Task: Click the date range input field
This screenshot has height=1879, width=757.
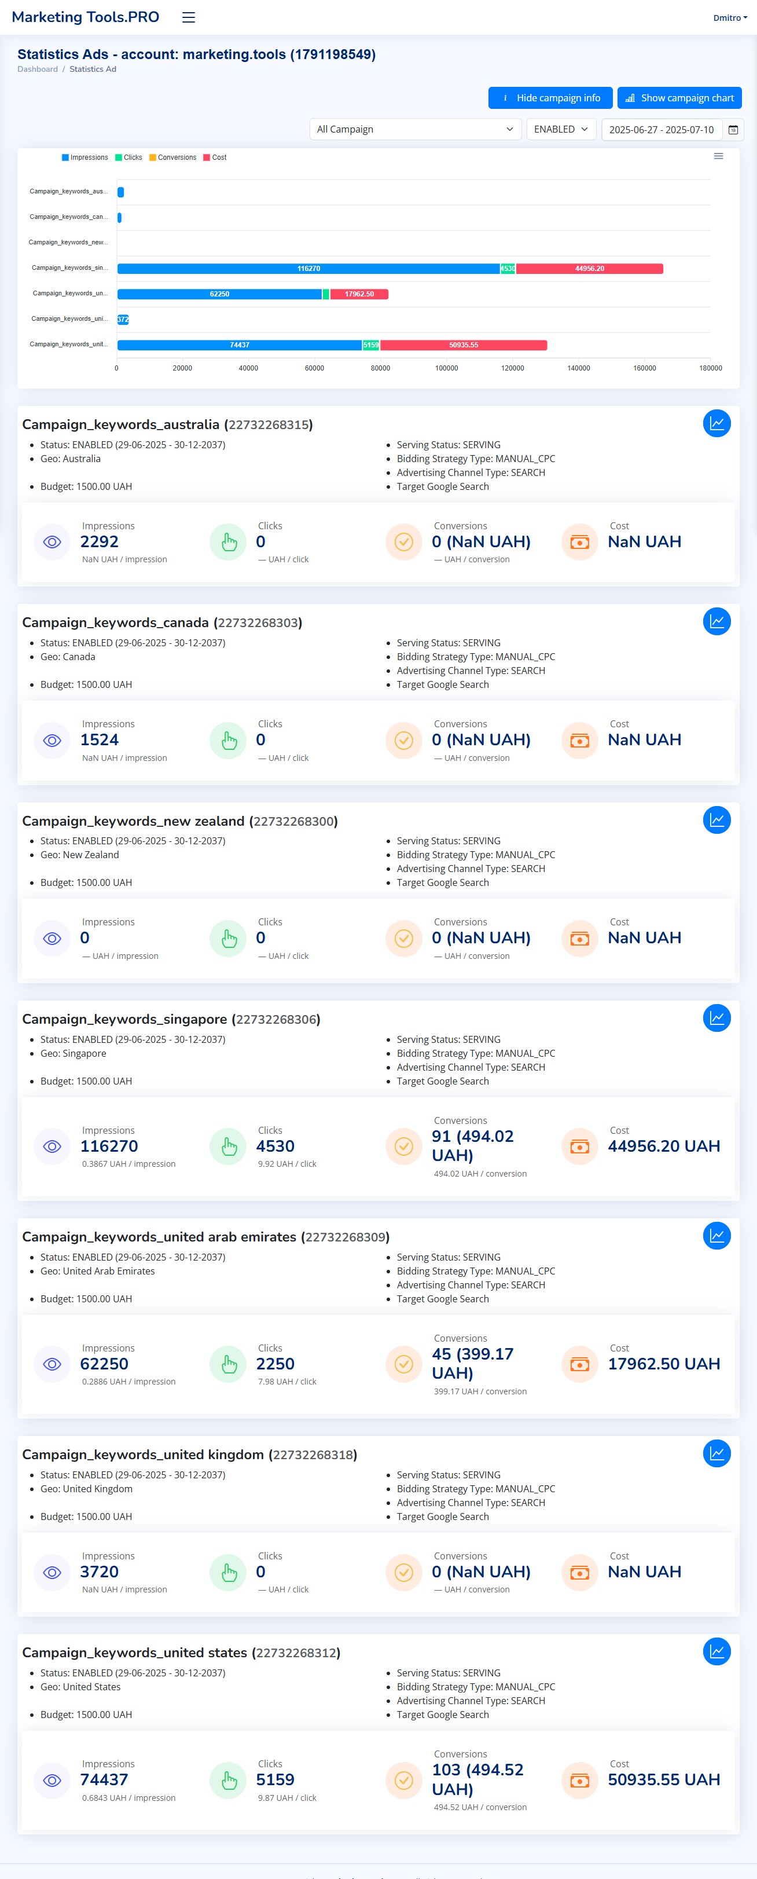Action: [x=661, y=130]
